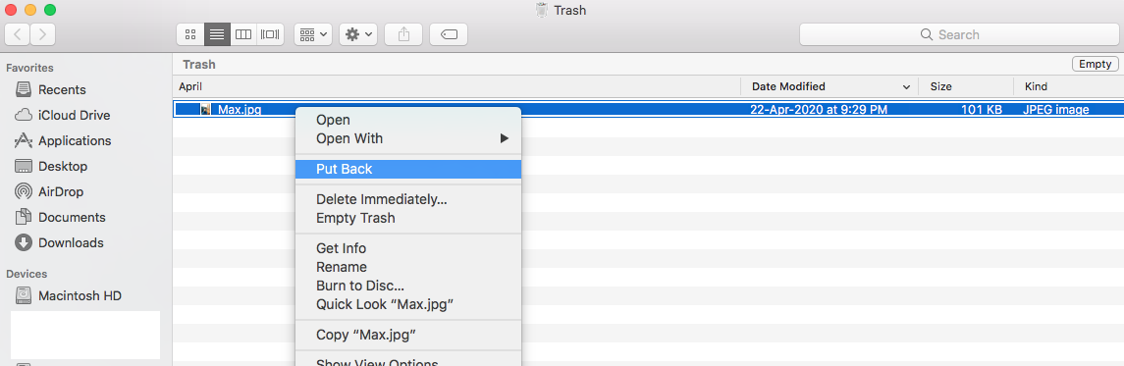Open the item arrangement dropdown
This screenshot has width=1124, height=366.
[312, 34]
